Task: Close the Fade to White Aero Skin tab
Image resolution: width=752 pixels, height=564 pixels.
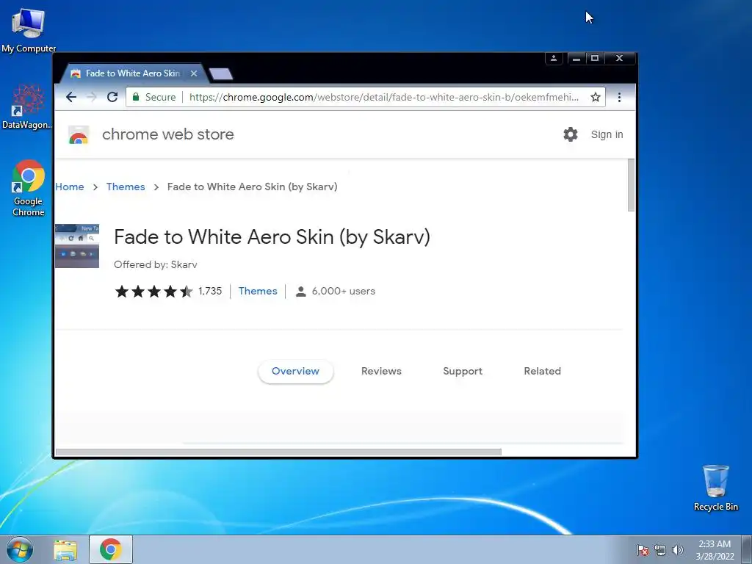Action: pos(194,73)
